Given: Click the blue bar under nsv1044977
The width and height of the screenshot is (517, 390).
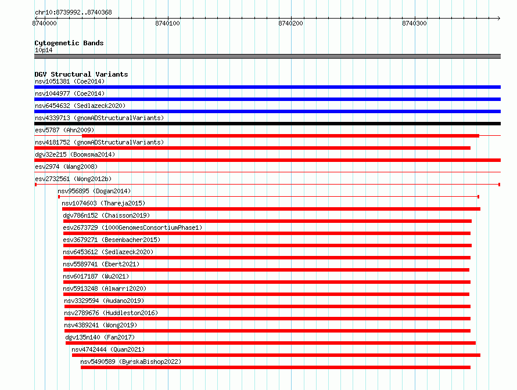Looking at the screenshot, I should pos(267,99).
